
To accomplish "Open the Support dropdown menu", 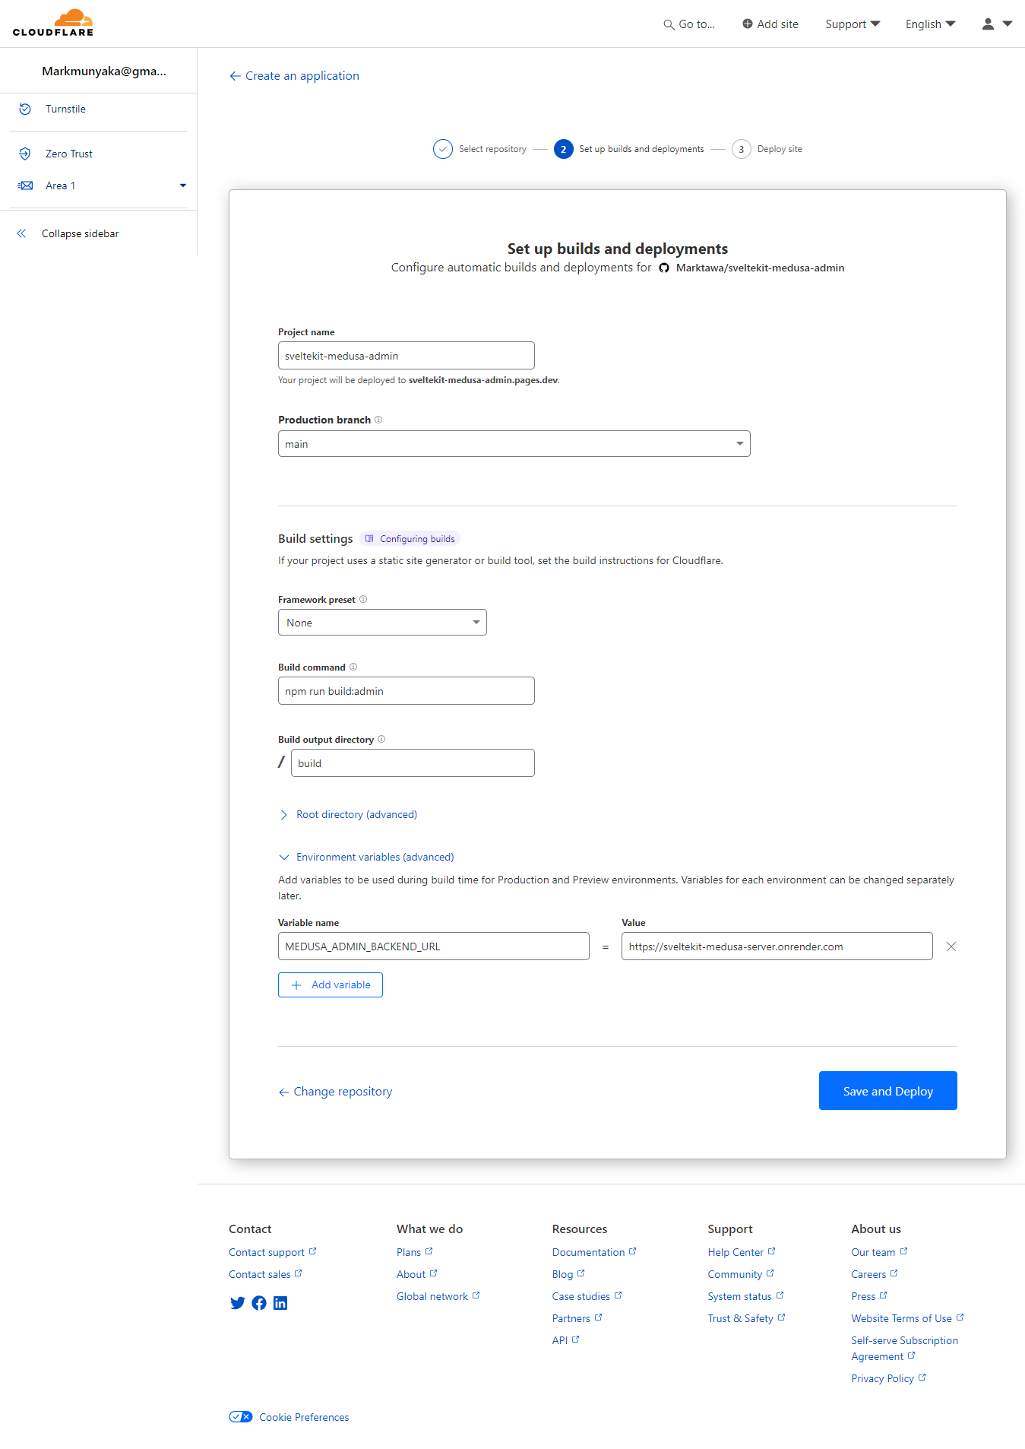I will click(853, 24).
